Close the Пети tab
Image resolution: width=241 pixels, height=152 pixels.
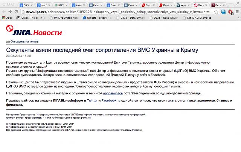(x=224, y=5)
